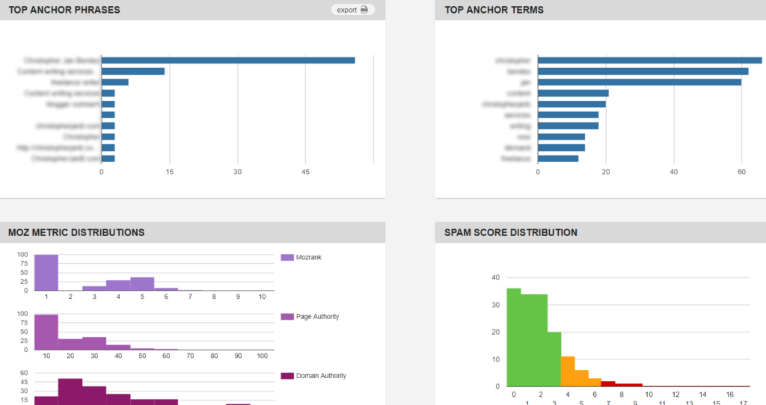Click the second bar in Top Anchor Phrases

pos(133,71)
